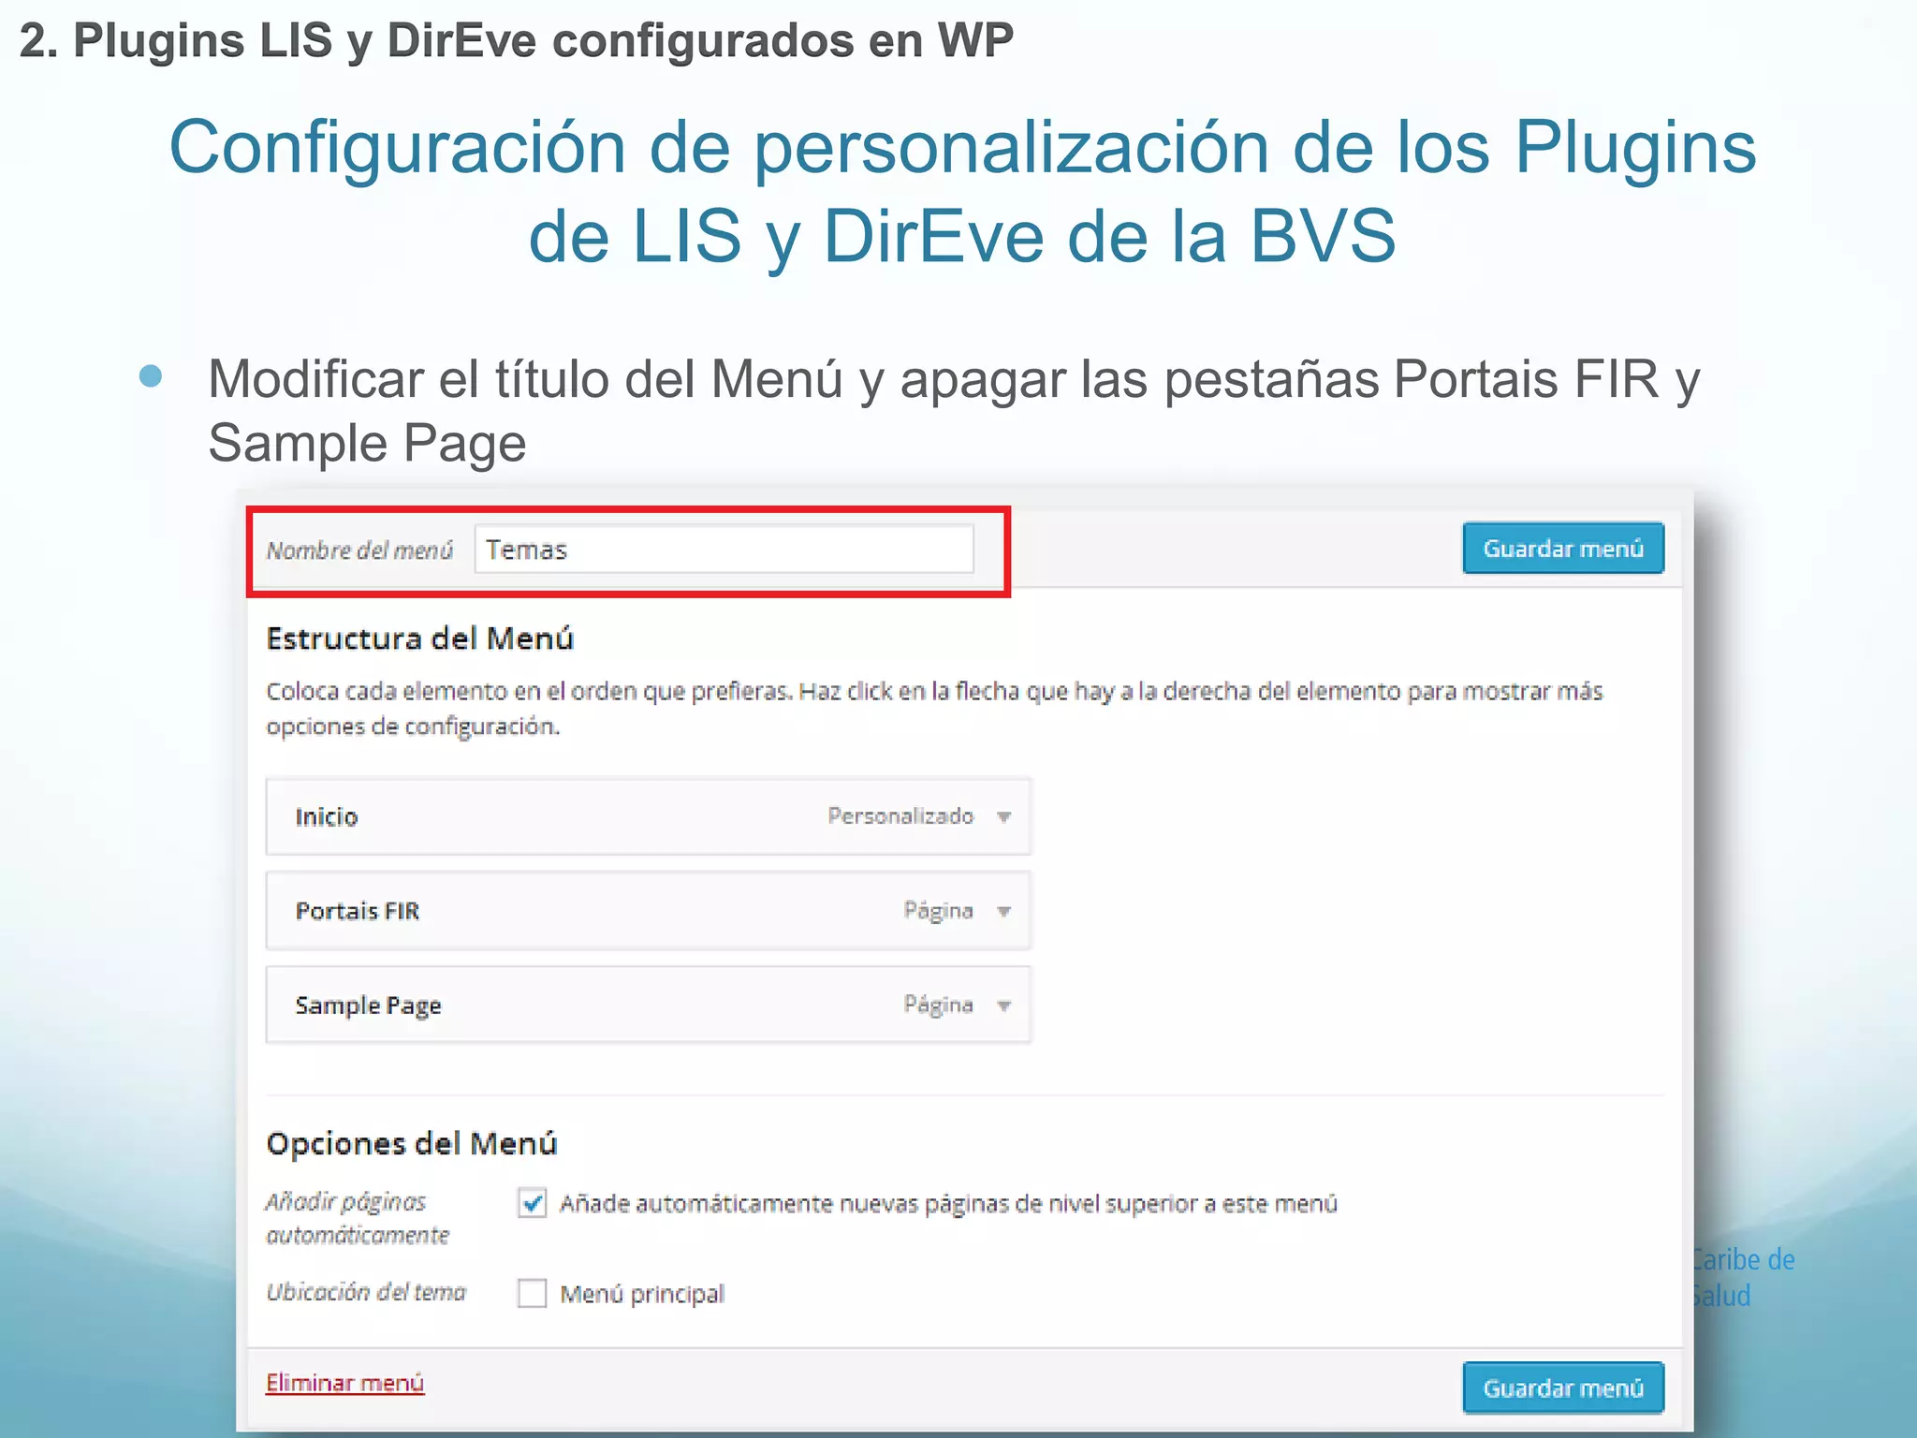This screenshot has width=1917, height=1438.
Task: Enable the Menú principal checkbox
Action: click(533, 1293)
